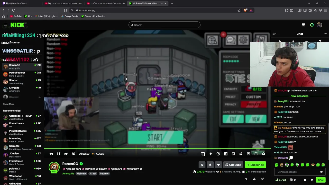
Task: Click the 1,753 channel points balance
Action: tap(280, 180)
